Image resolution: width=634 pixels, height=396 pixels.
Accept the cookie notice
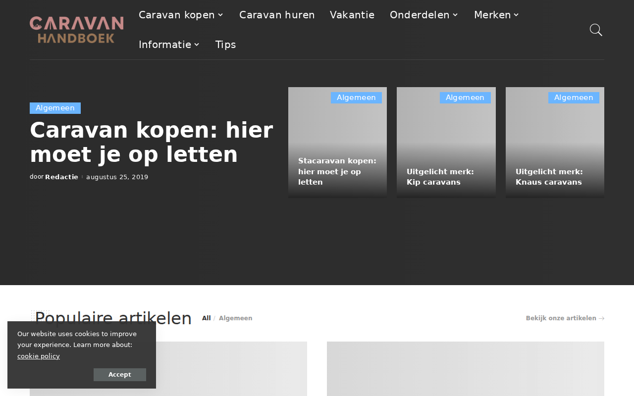120,375
